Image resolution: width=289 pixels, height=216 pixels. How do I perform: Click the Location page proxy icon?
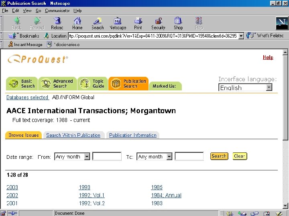pos(47,36)
